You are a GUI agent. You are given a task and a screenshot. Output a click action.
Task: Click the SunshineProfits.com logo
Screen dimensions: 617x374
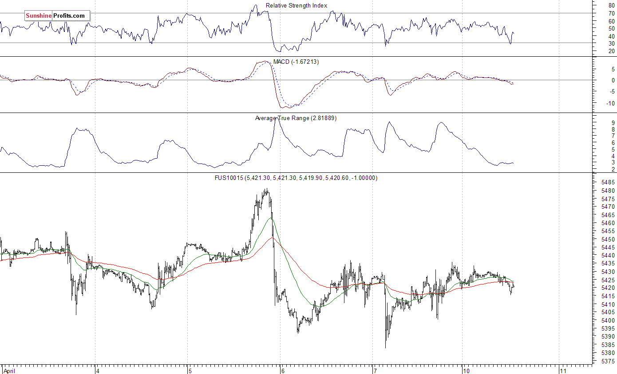(57, 16)
